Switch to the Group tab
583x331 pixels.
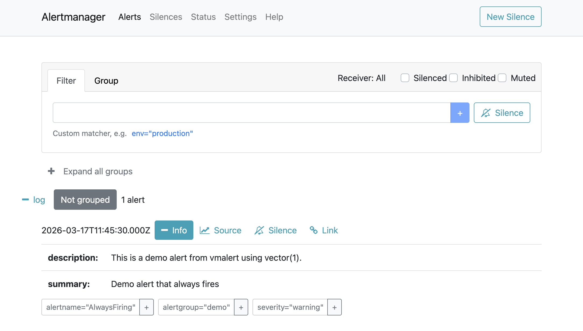coord(106,80)
